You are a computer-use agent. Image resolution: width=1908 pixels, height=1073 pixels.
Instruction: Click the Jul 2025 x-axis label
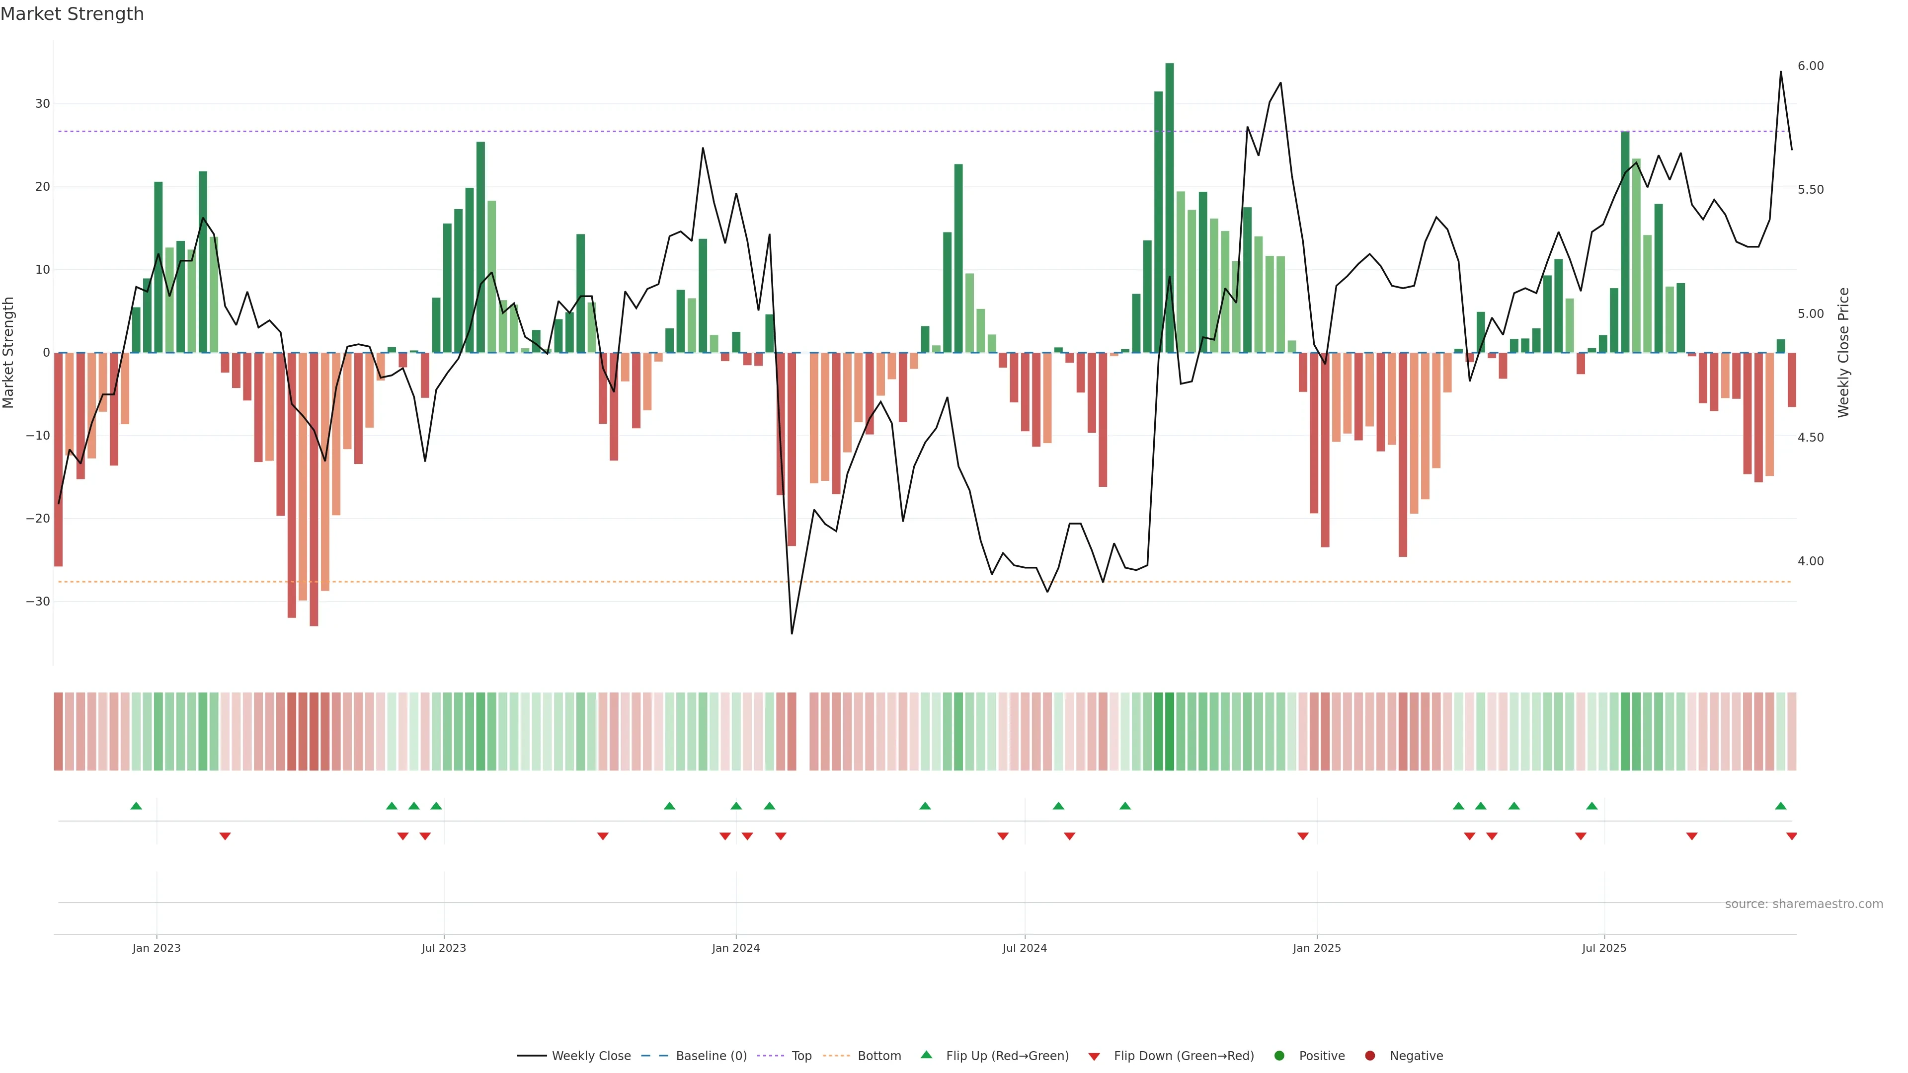pos(1603,948)
